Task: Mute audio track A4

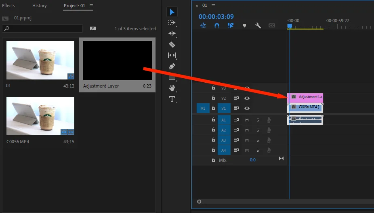Action: click(247, 150)
